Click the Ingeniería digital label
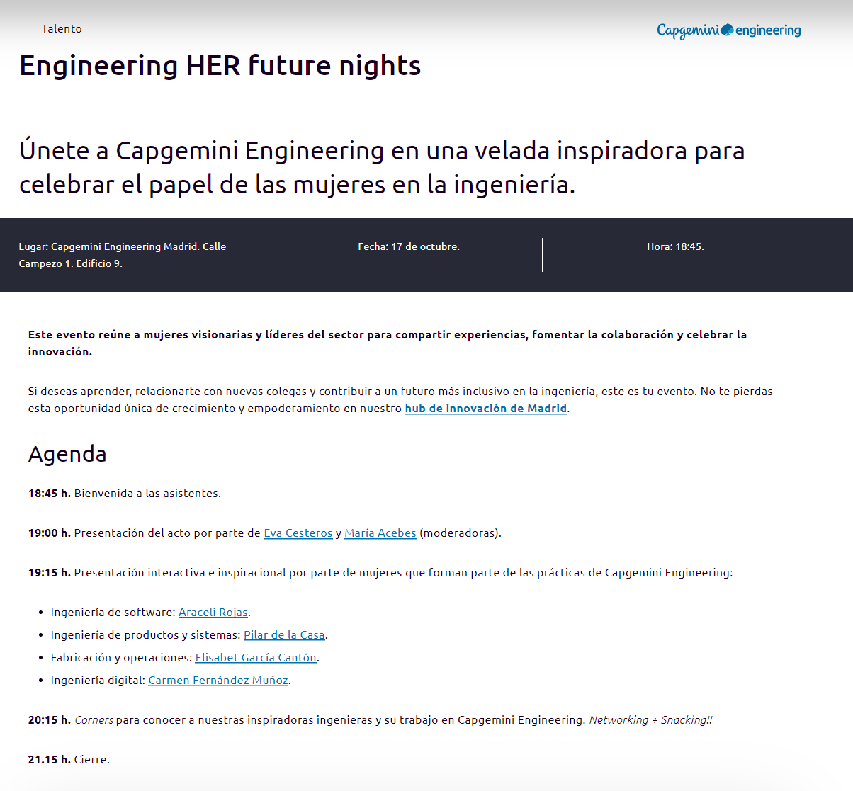 click(x=98, y=681)
